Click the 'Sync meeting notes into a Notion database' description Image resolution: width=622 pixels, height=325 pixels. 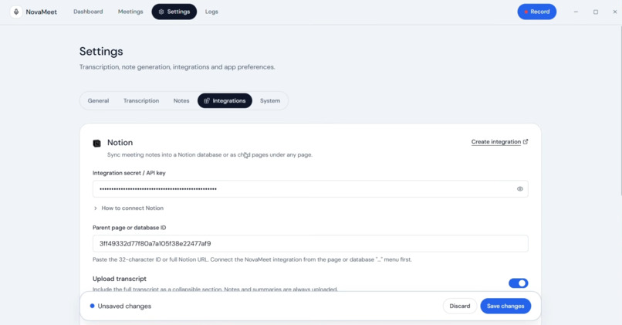click(210, 154)
